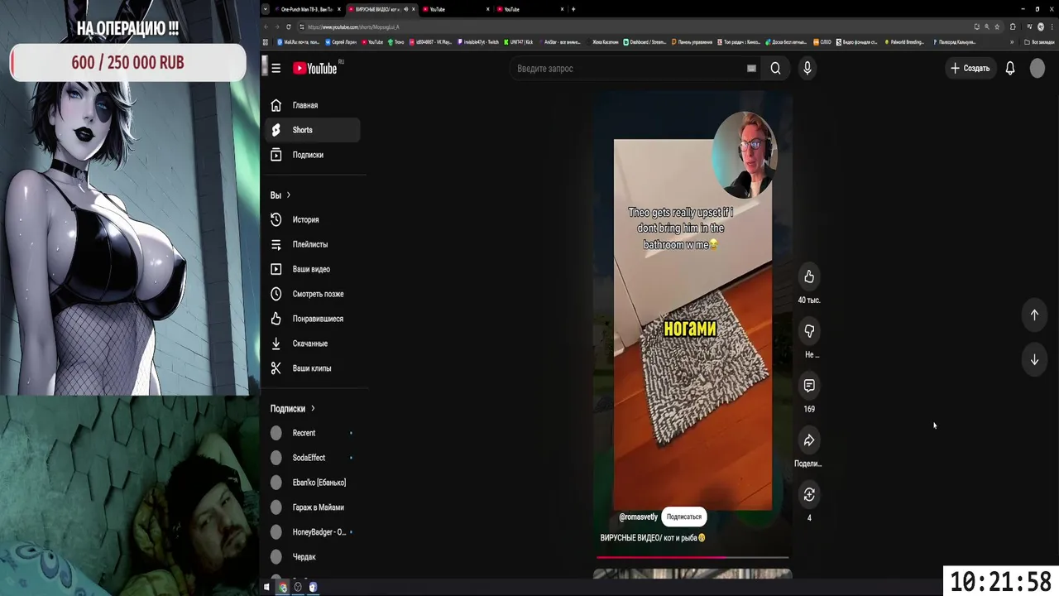Open the Recrent channel subscription

pos(313,433)
